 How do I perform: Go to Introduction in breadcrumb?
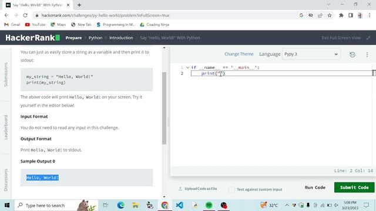121,38
